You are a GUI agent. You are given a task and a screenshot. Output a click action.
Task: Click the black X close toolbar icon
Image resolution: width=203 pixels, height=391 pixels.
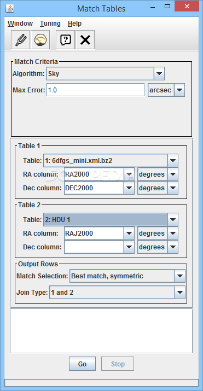tap(85, 40)
